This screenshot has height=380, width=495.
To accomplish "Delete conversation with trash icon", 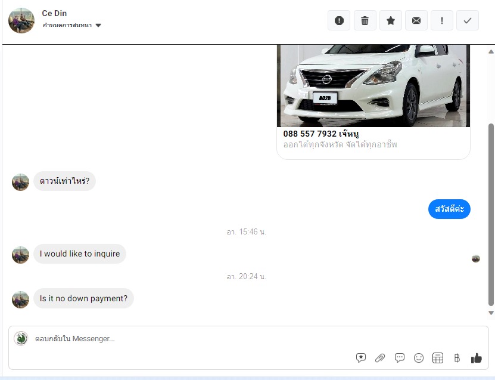I will tap(365, 20).
